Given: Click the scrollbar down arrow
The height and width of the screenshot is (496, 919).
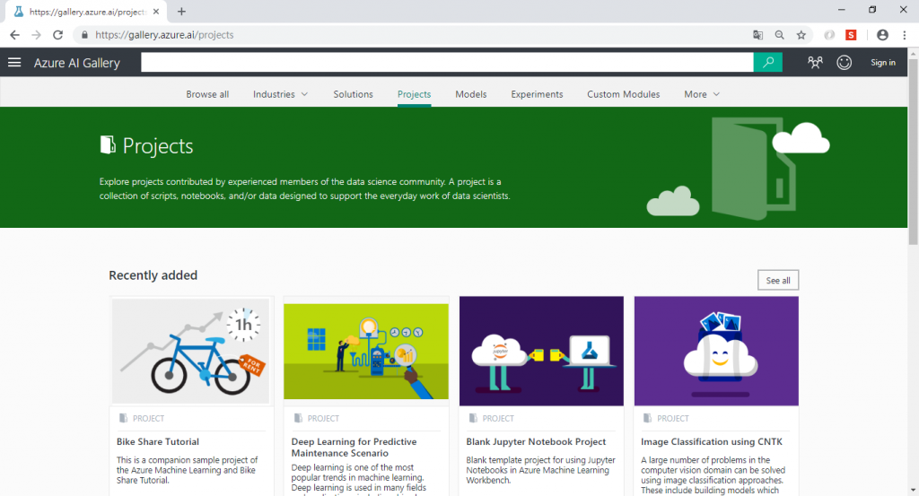Looking at the screenshot, I should (913, 491).
